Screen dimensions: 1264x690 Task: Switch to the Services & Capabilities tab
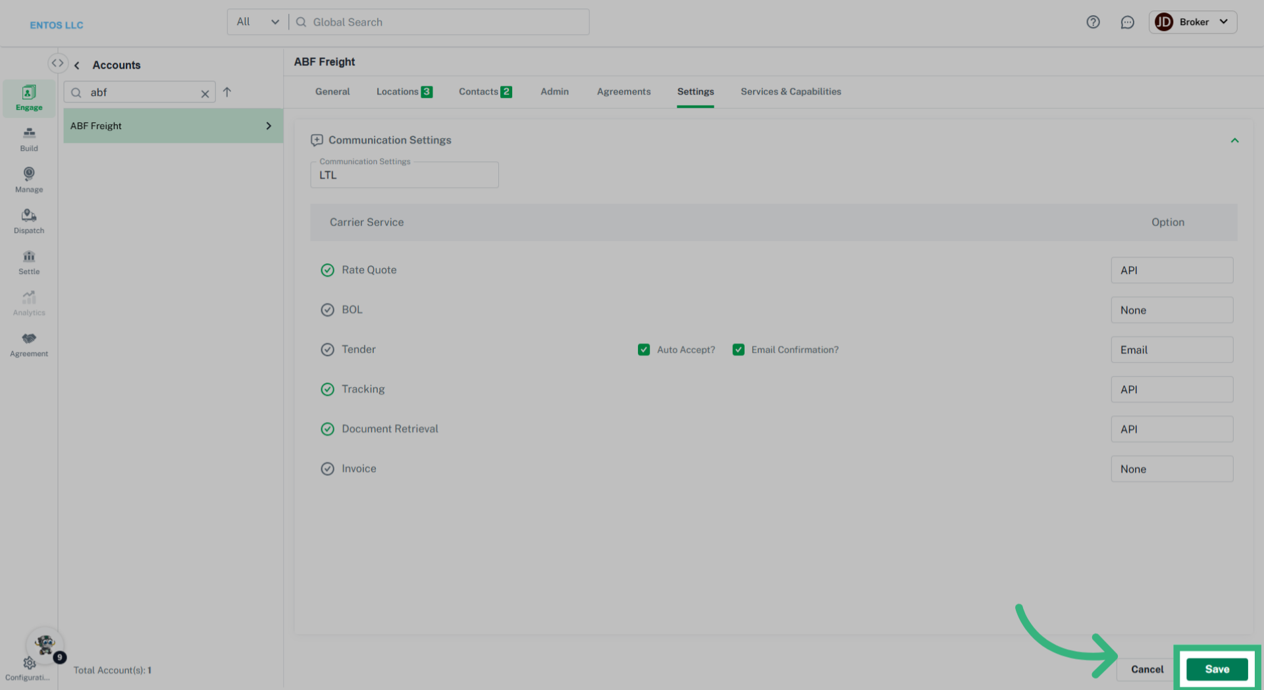[x=790, y=92]
